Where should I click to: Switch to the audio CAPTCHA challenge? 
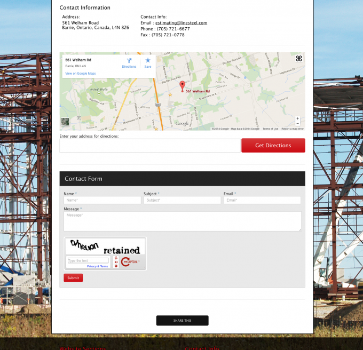coord(116,262)
